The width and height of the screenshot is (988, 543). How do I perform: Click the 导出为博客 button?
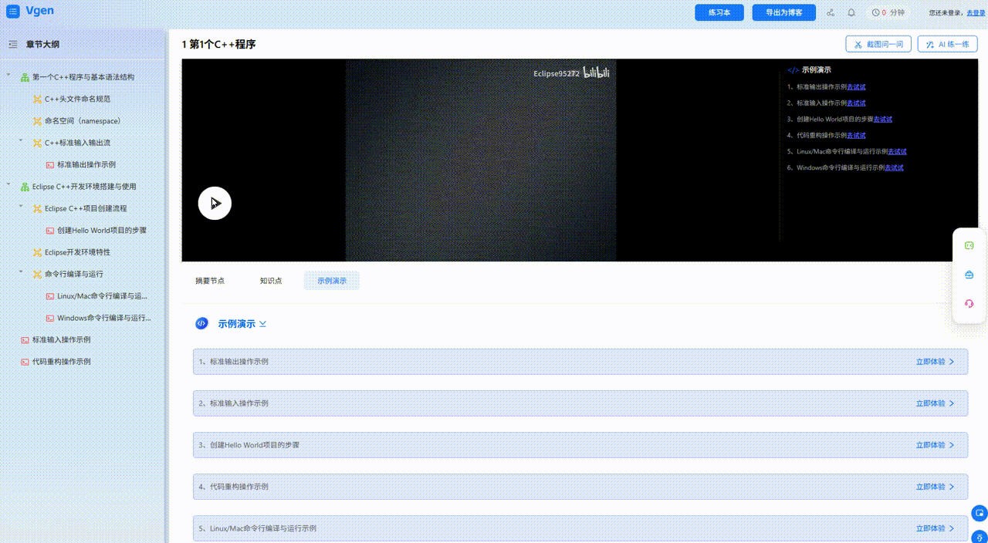pos(783,12)
